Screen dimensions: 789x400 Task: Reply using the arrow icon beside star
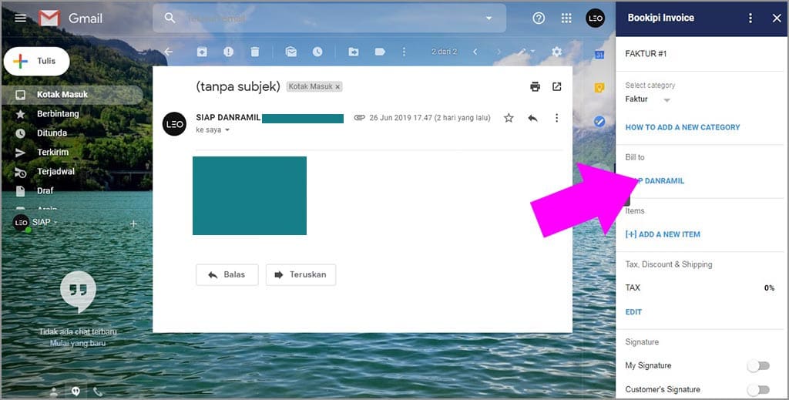point(533,118)
